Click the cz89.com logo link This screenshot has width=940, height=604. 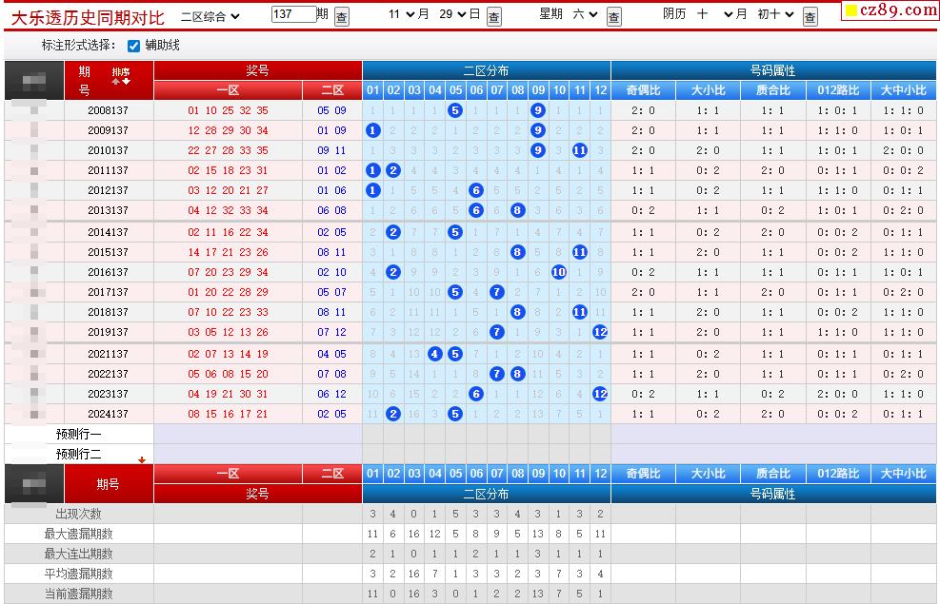(890, 10)
